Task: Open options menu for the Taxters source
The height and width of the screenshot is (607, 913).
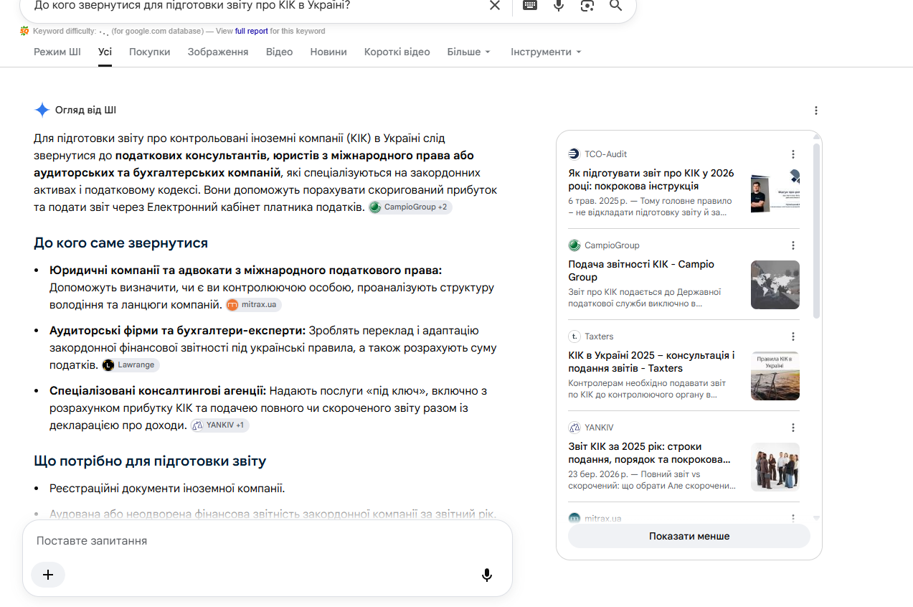Action: point(793,337)
